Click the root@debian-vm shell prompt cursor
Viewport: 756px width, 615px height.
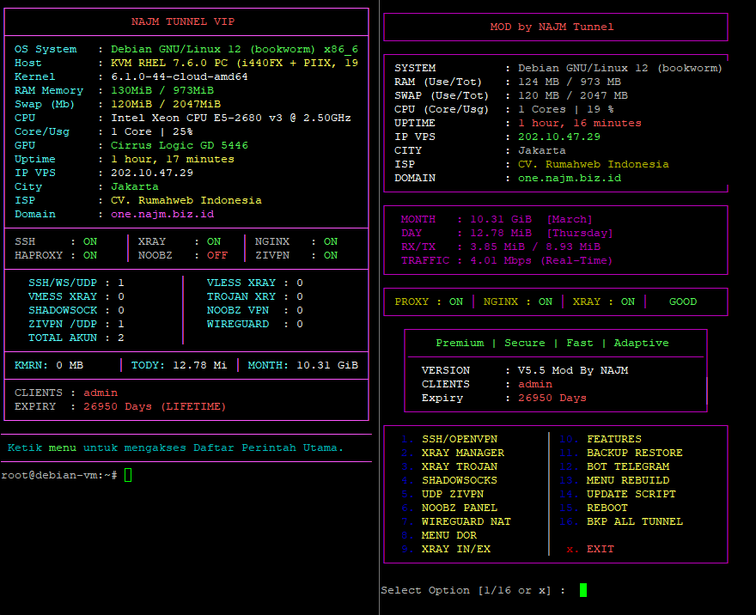click(128, 475)
